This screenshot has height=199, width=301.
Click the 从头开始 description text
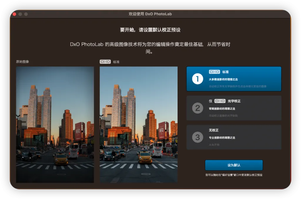tap(214, 145)
